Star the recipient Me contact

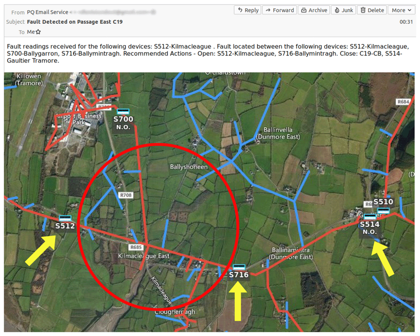point(38,32)
